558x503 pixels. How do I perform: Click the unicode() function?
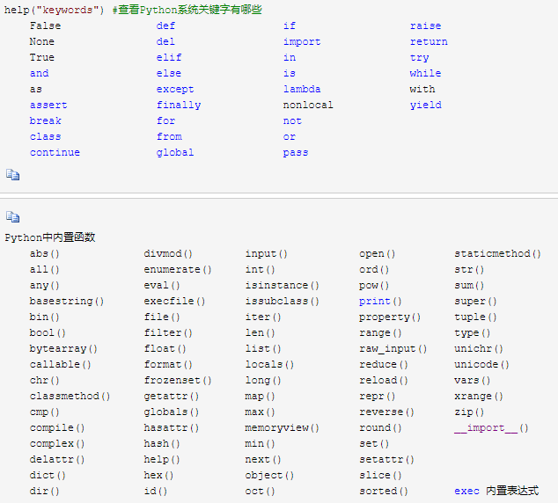coord(481,364)
